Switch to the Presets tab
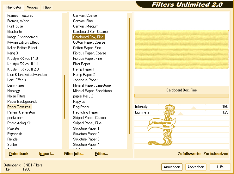 32,8
